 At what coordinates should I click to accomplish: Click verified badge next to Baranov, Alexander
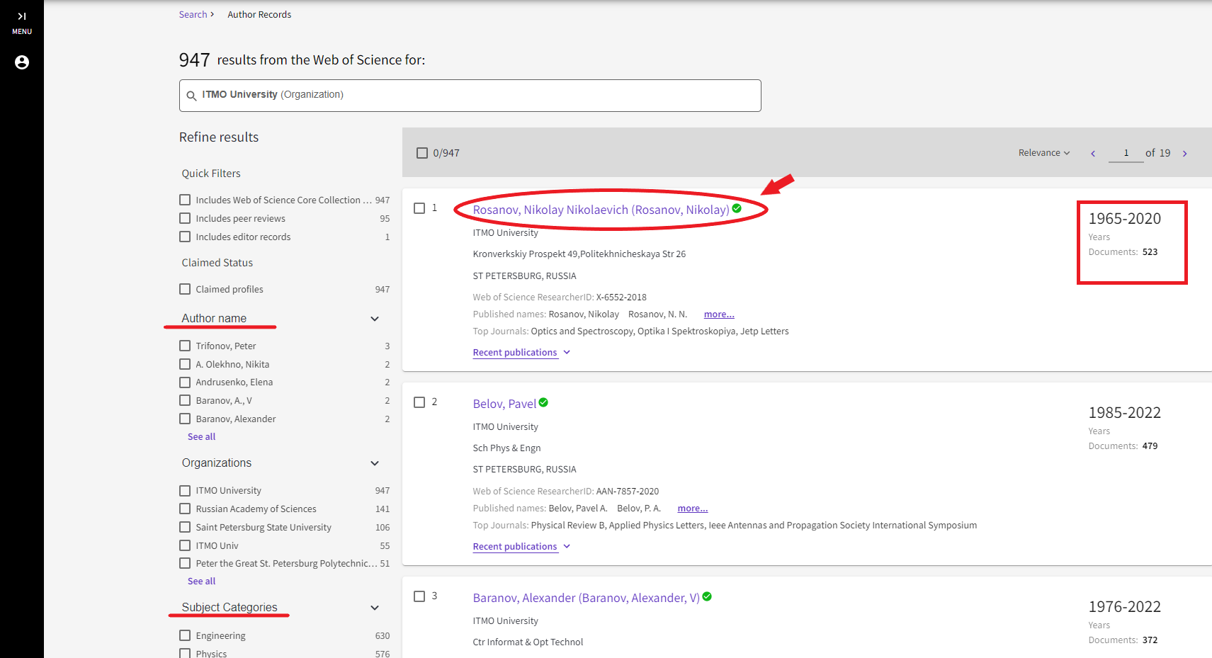pyautogui.click(x=707, y=596)
